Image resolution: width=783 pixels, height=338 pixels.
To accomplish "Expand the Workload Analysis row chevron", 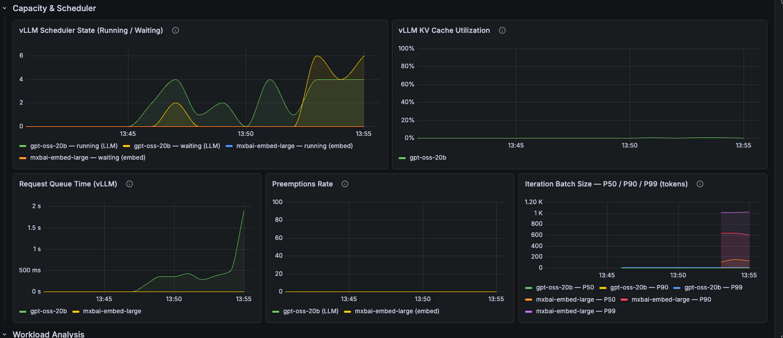I will tap(5, 334).
